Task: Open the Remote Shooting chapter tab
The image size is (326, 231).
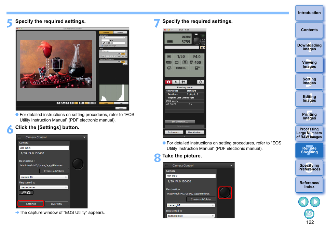Action: click(x=309, y=150)
